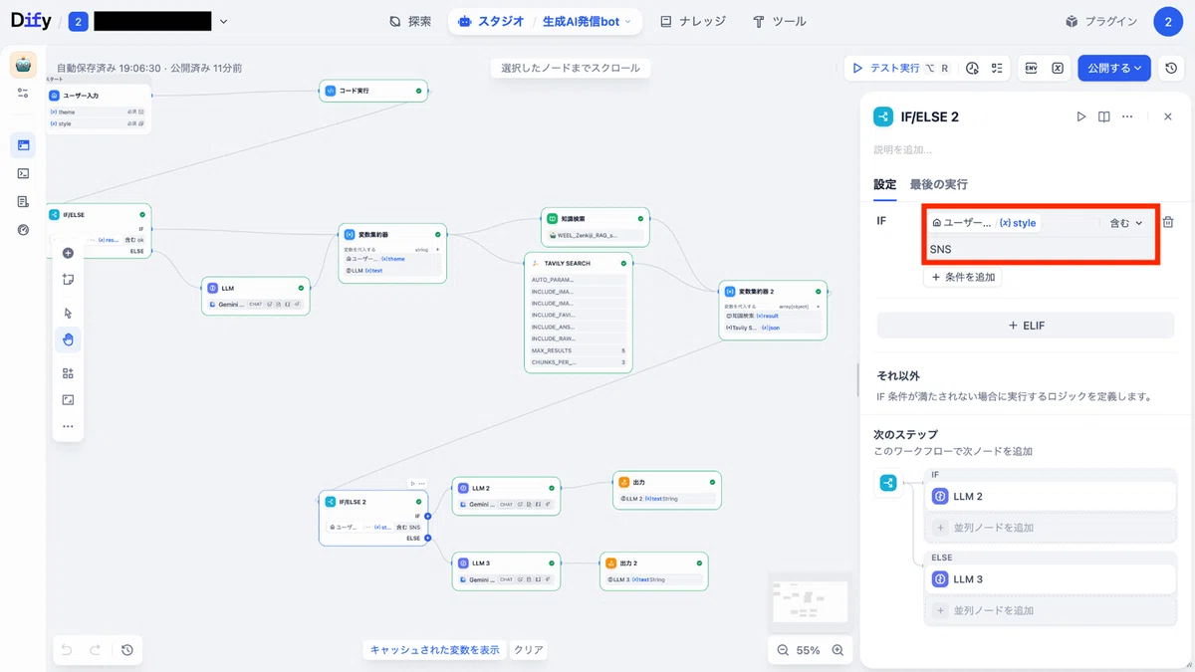Go to the 探索 explore tab
Screen dimensions: 1195x672
click(410, 21)
